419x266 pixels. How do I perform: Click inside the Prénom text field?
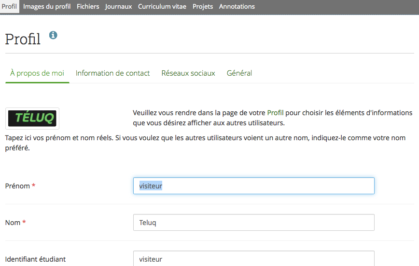point(253,186)
